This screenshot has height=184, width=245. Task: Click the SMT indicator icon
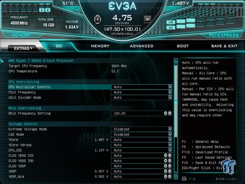[147, 19]
